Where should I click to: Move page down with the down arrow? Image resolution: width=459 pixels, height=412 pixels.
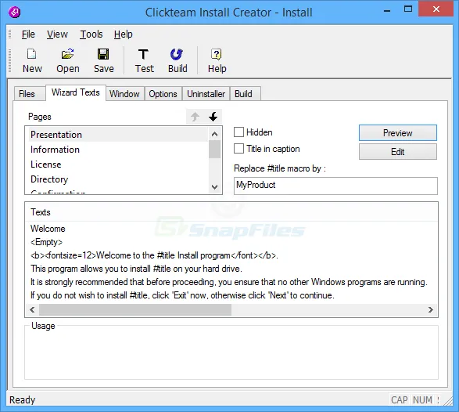(x=213, y=117)
